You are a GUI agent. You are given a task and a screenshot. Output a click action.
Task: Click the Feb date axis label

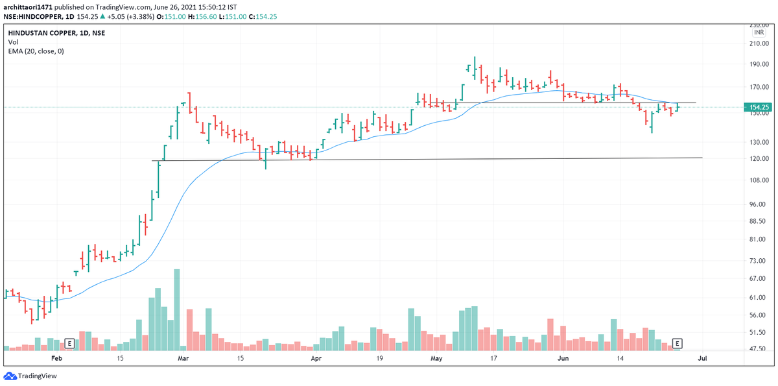[x=56, y=358]
